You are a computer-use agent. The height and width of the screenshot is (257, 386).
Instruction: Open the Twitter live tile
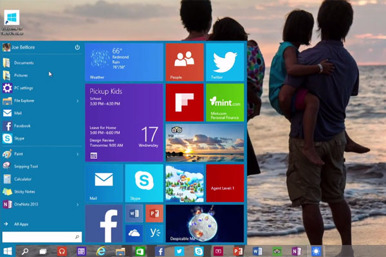[225, 62]
